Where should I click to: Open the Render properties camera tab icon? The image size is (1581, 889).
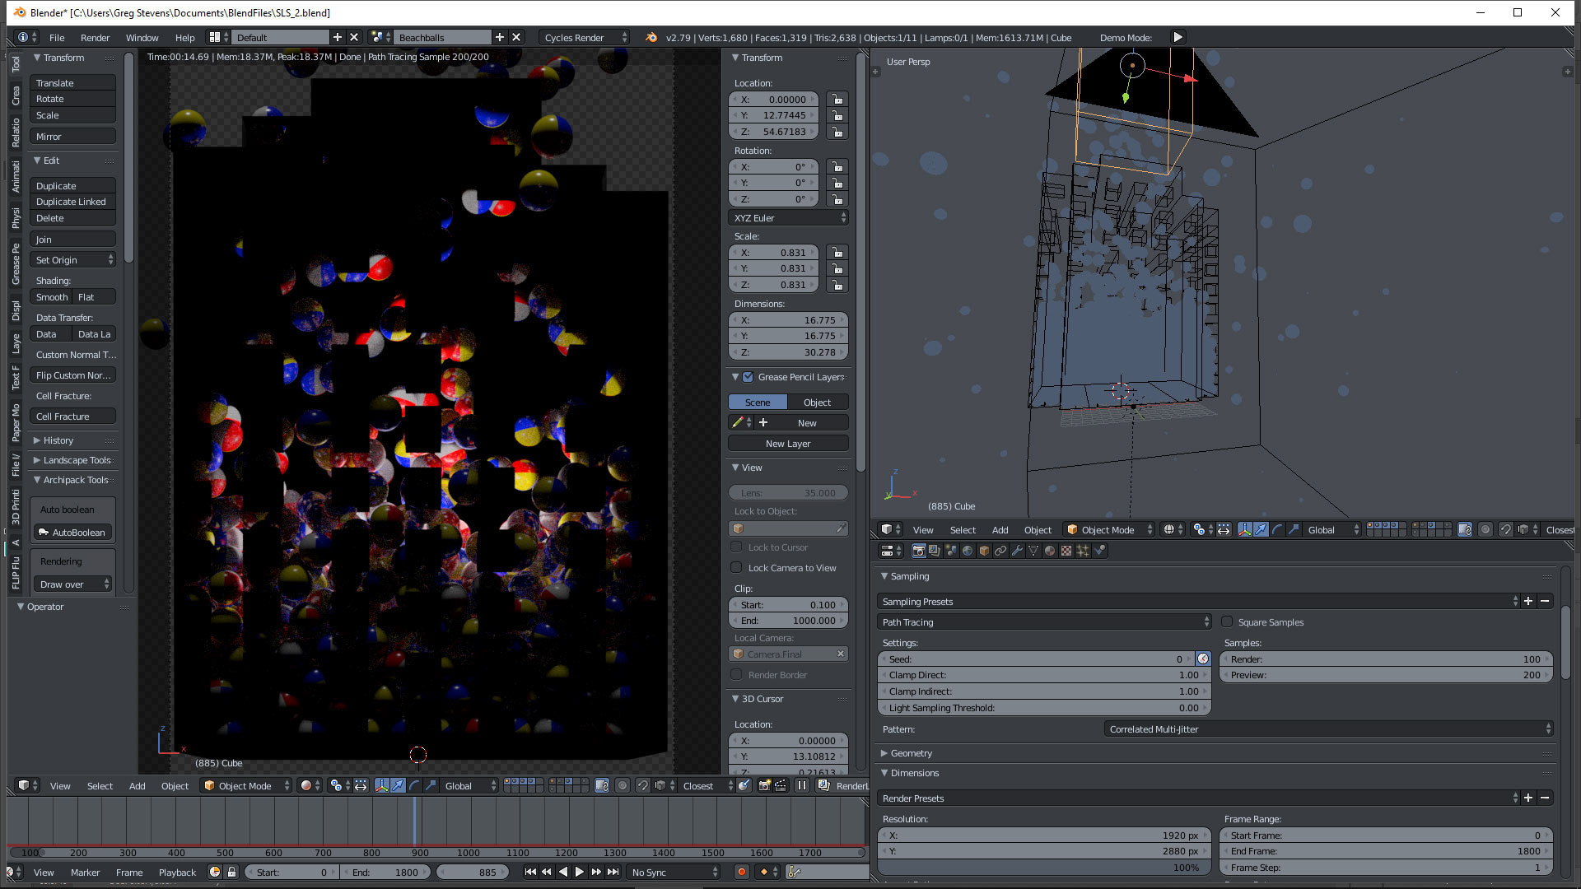point(919,551)
